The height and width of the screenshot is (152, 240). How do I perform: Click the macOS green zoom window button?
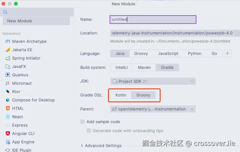(x=16, y=4)
